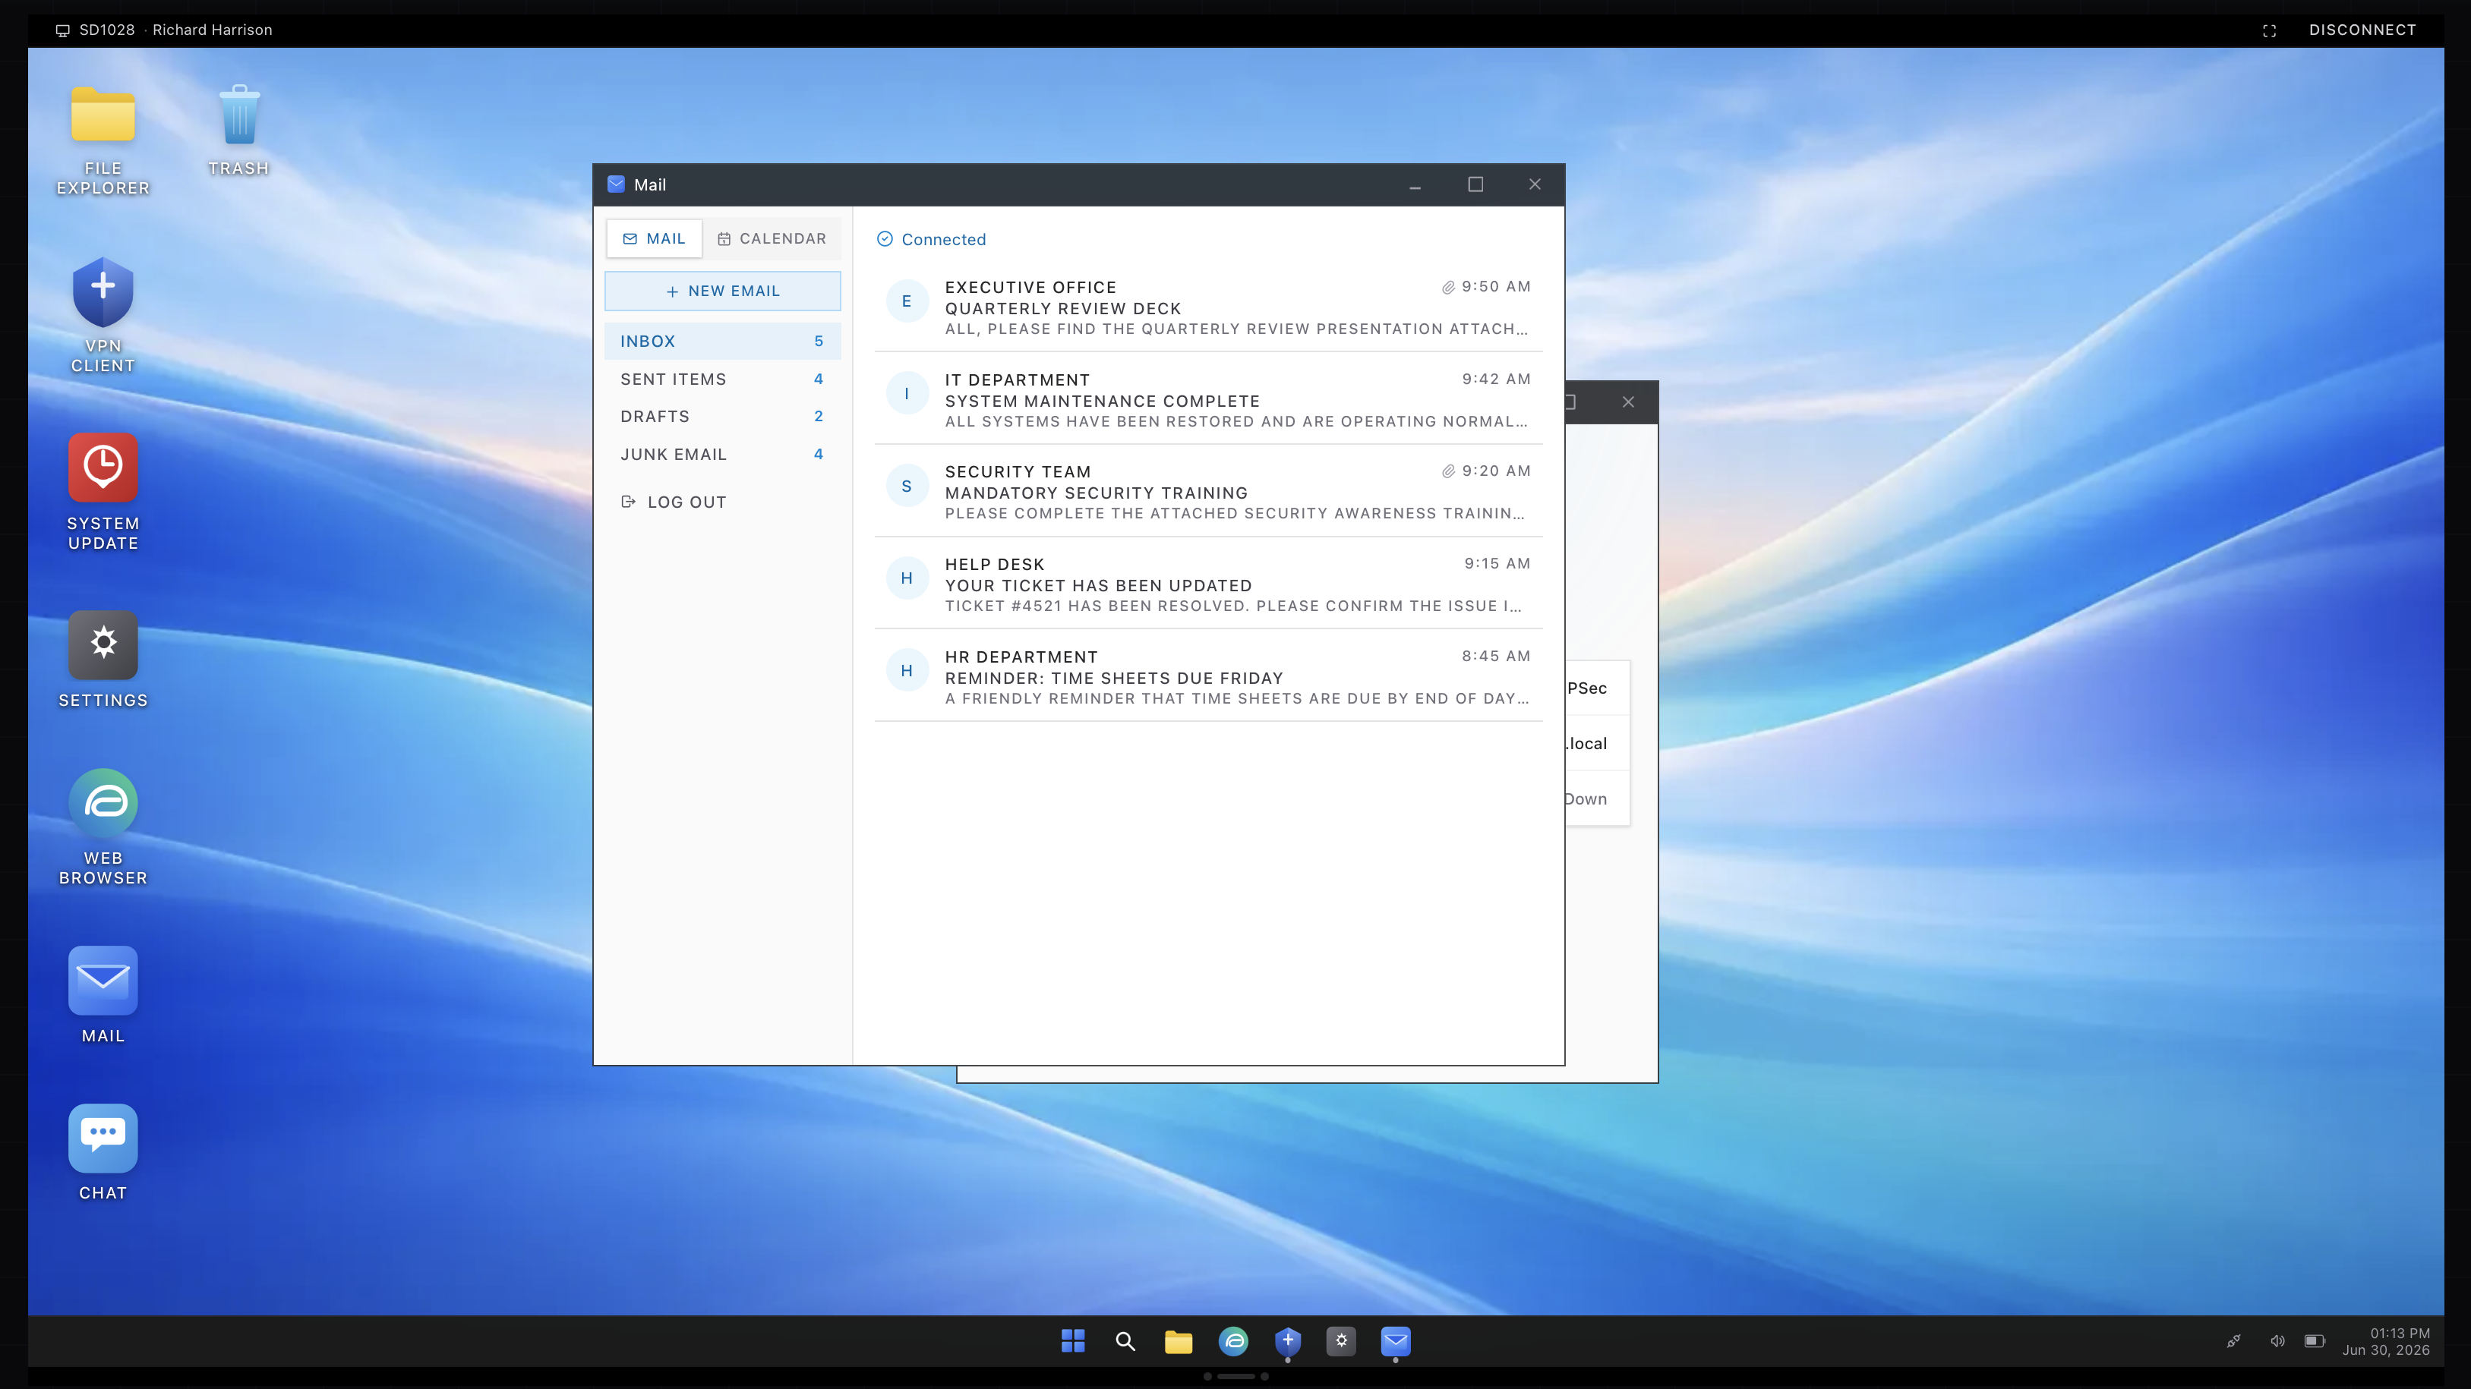Open the web browser from the taskbar
The height and width of the screenshot is (1389, 2471).
tap(1232, 1341)
